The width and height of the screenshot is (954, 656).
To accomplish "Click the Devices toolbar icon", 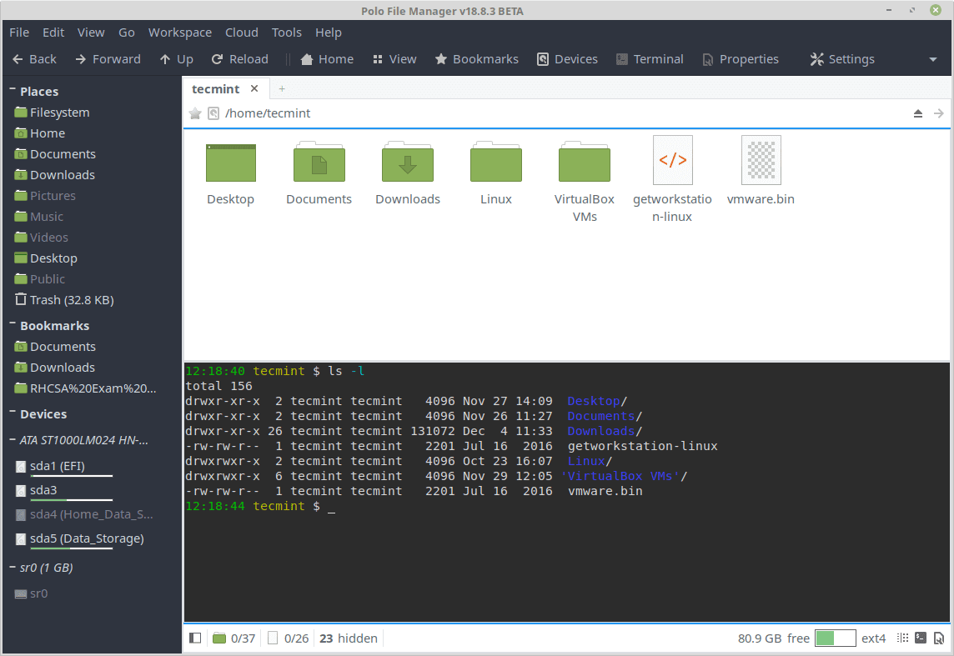I will (567, 58).
